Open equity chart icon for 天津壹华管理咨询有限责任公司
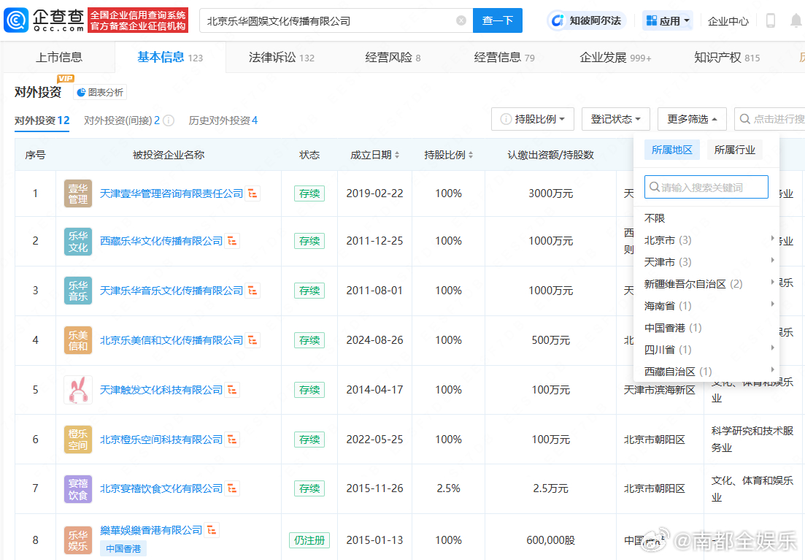This screenshot has height=560, width=805. coord(253,193)
